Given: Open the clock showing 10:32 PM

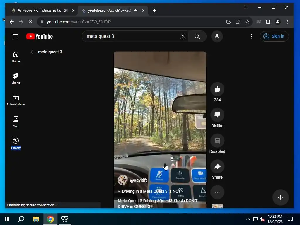Looking at the screenshot, I should tap(275, 219).
